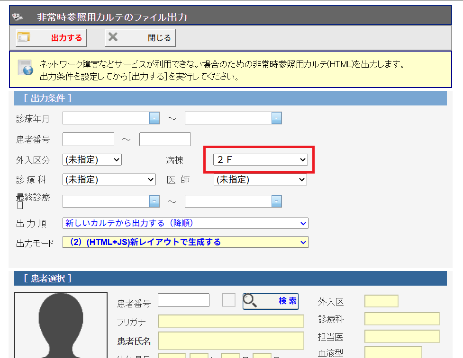463x358 pixels.
Task: Open the 診療年月 start date picker icon
Action: [x=154, y=118]
